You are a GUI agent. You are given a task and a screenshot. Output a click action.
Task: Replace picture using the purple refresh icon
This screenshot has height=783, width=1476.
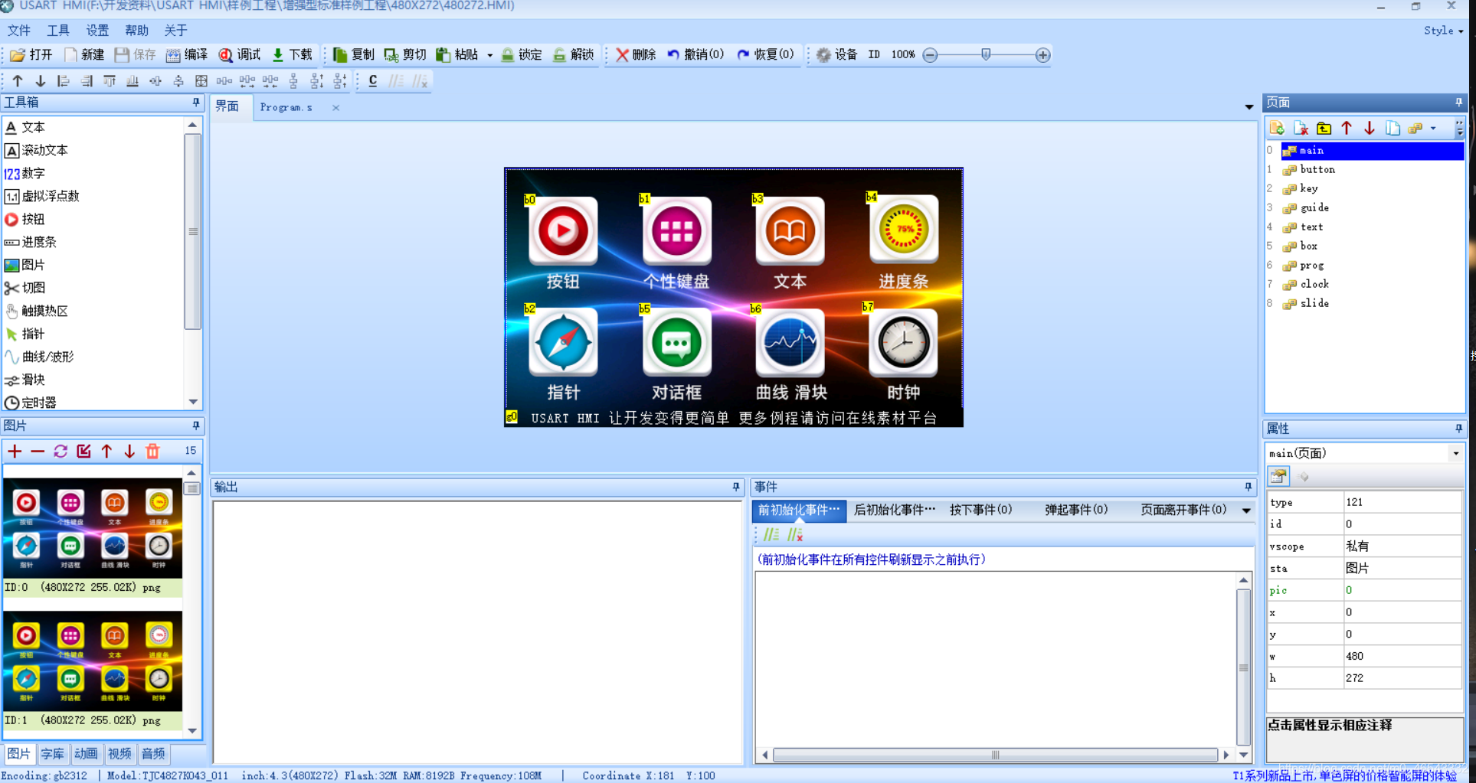point(61,451)
